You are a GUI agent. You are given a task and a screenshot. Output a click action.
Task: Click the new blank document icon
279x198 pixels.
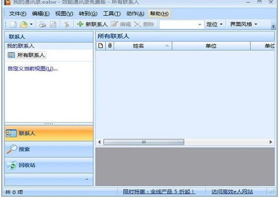tap(14, 24)
